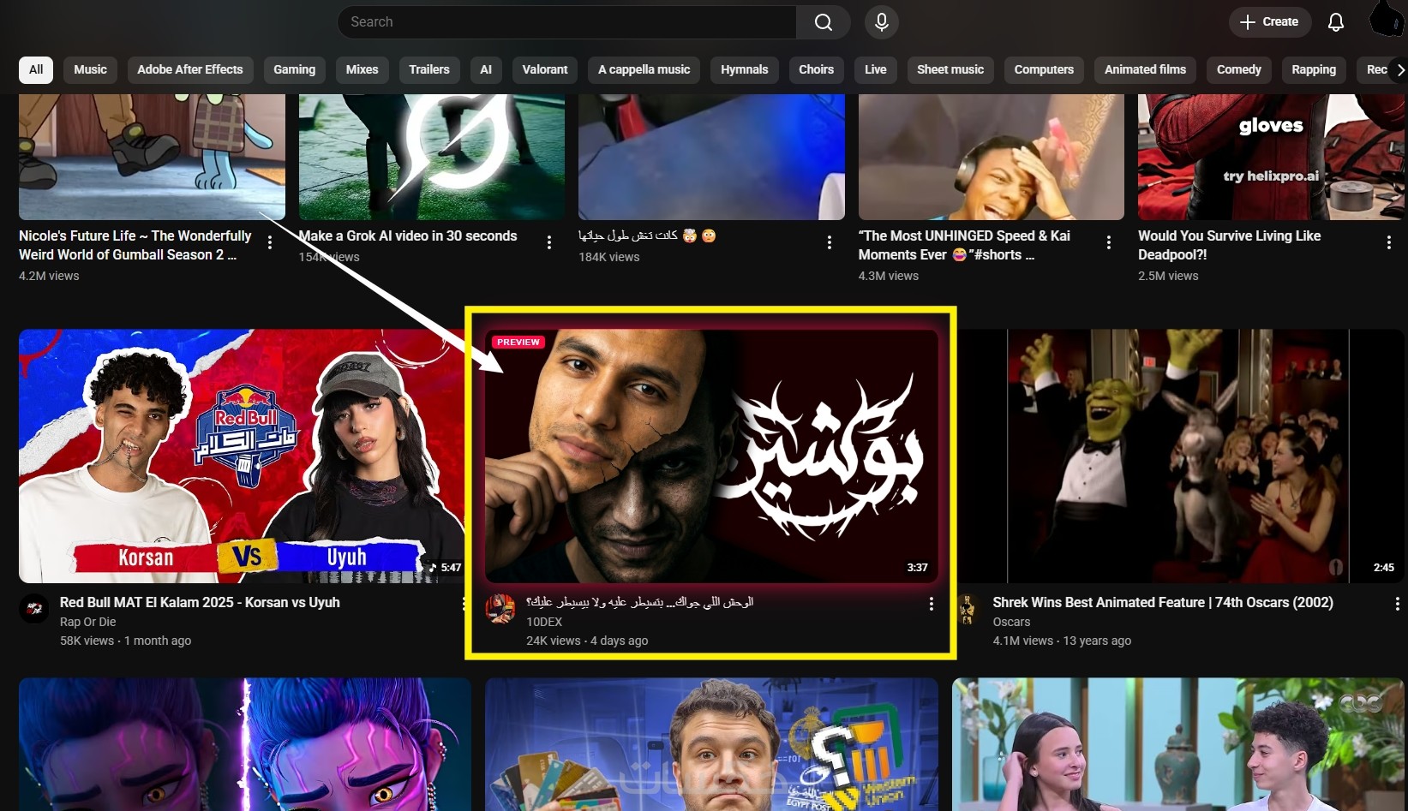
Task: Open the thumbnail with the man holding credit cards
Action: point(711,744)
